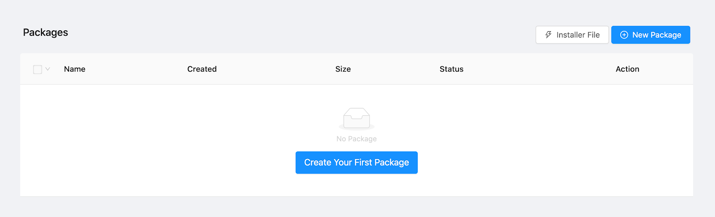
Task: Click the Name column header
Action: pyautogui.click(x=75, y=69)
